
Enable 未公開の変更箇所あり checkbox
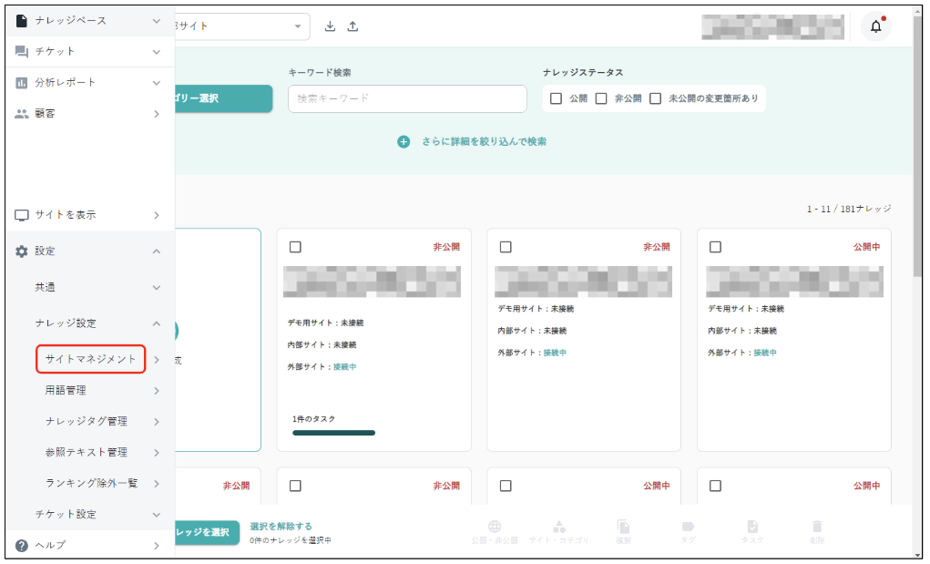655,98
